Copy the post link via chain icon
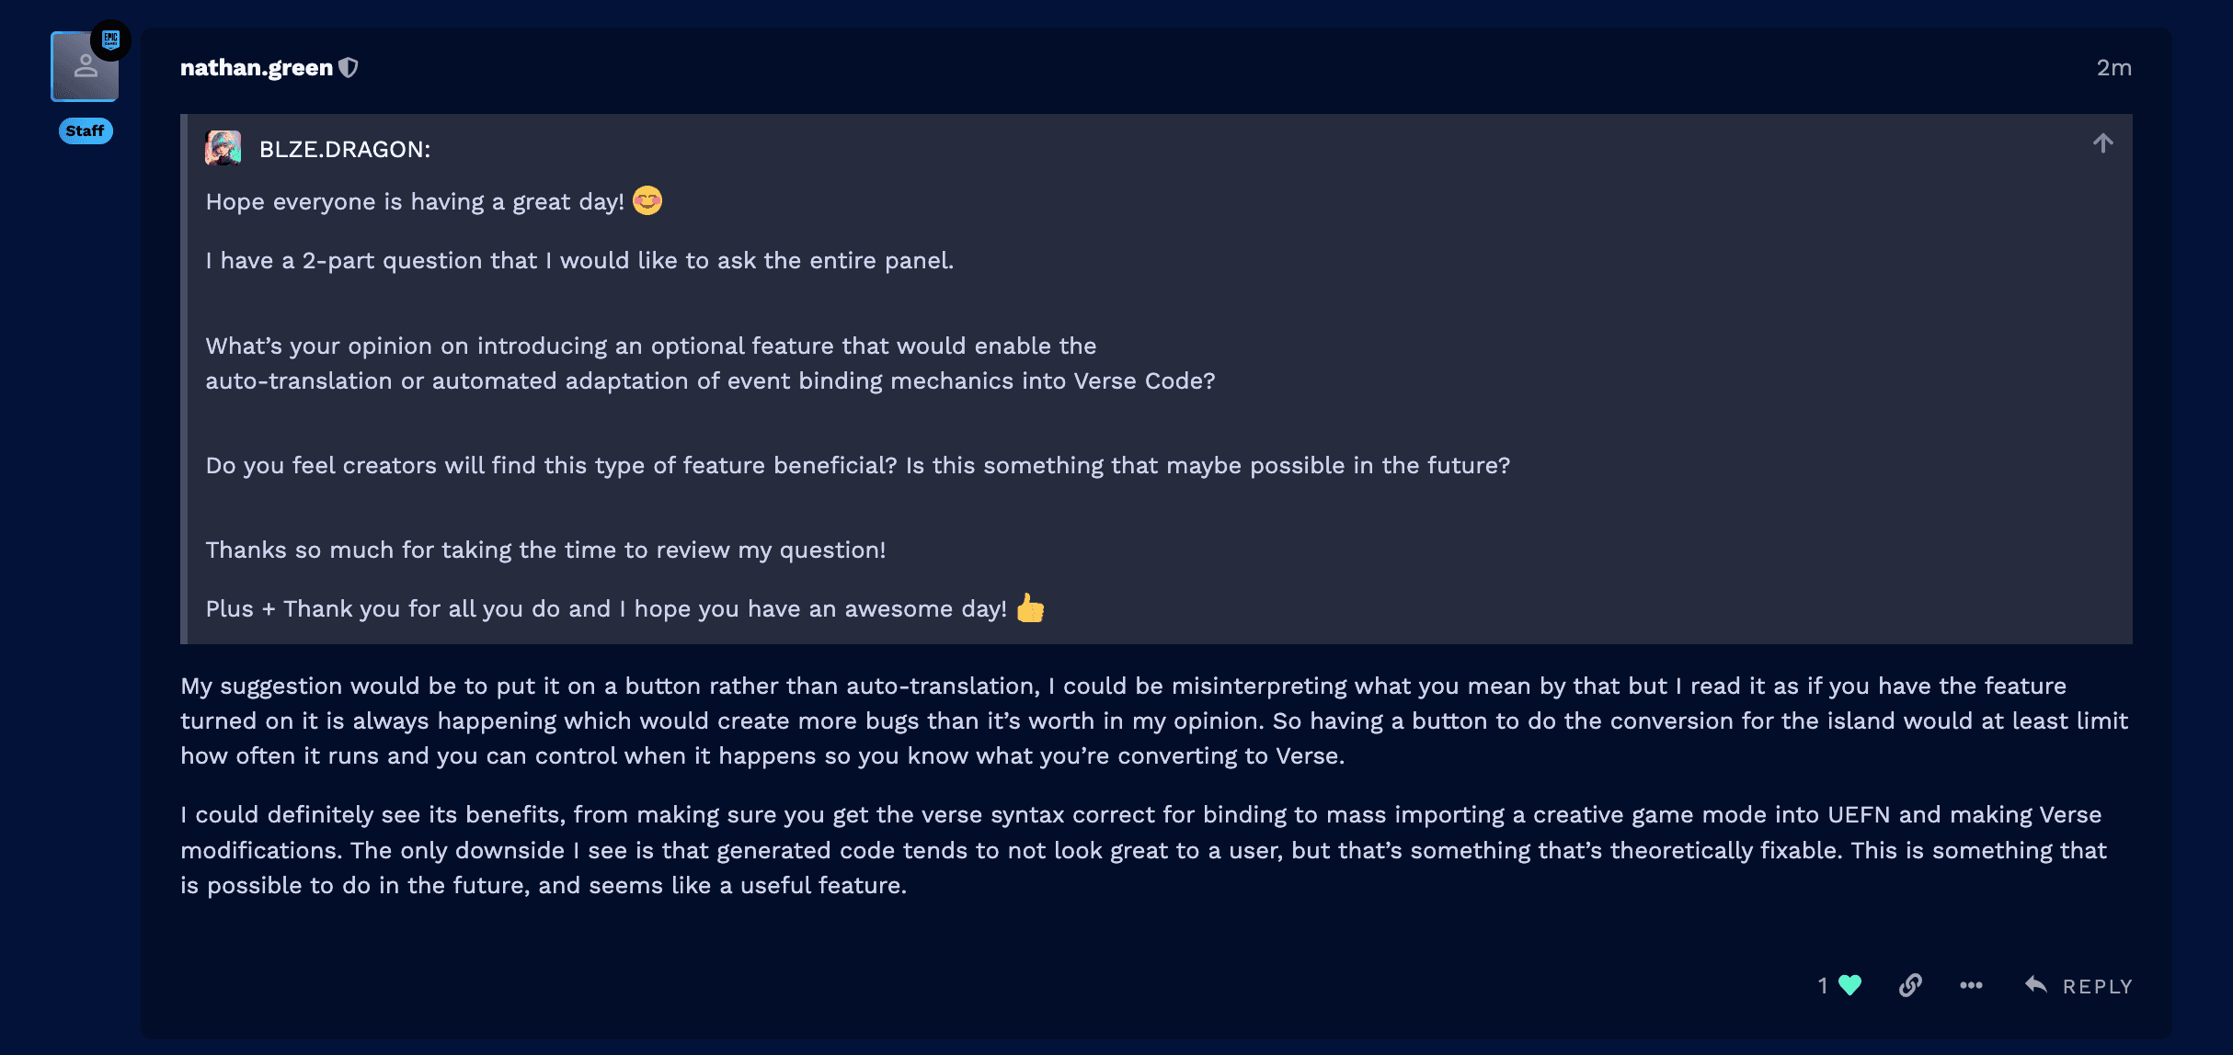This screenshot has width=2233, height=1055. point(1910,985)
